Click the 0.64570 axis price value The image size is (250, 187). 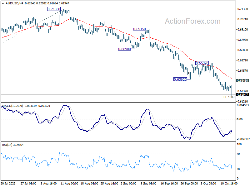[x=243, y=71]
